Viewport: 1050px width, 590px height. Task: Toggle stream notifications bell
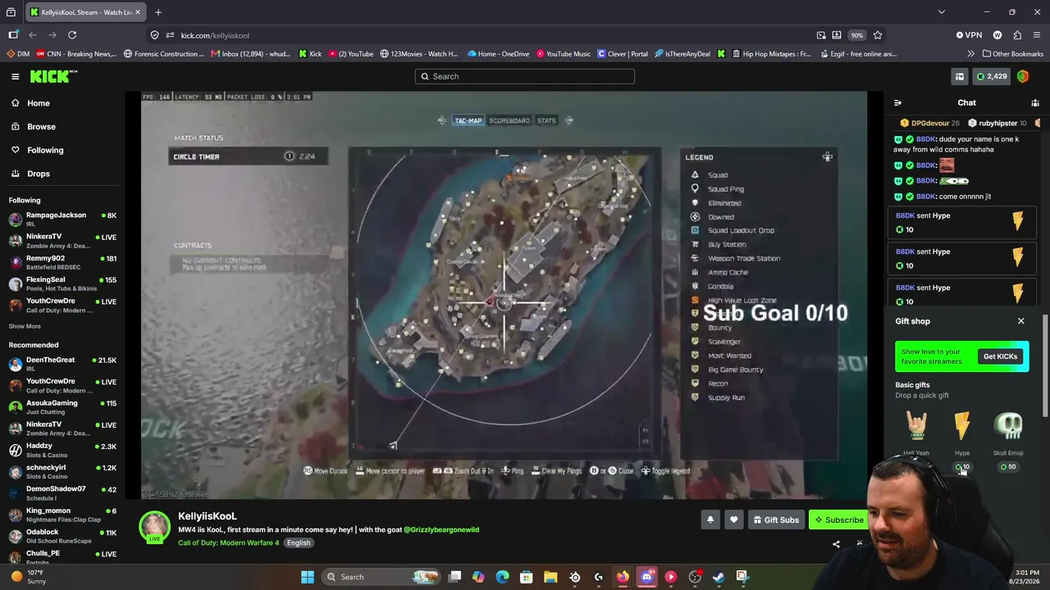click(710, 520)
